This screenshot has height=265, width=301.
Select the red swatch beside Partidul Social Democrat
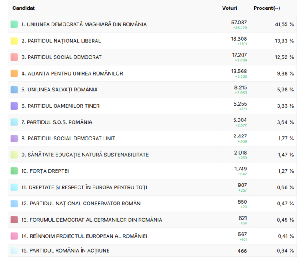pos(14,57)
